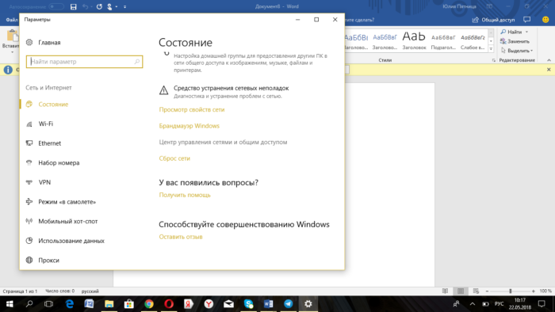Screen dimensions: 555x312
Task: Close the yellow info bar in Word
Action: click(549, 70)
